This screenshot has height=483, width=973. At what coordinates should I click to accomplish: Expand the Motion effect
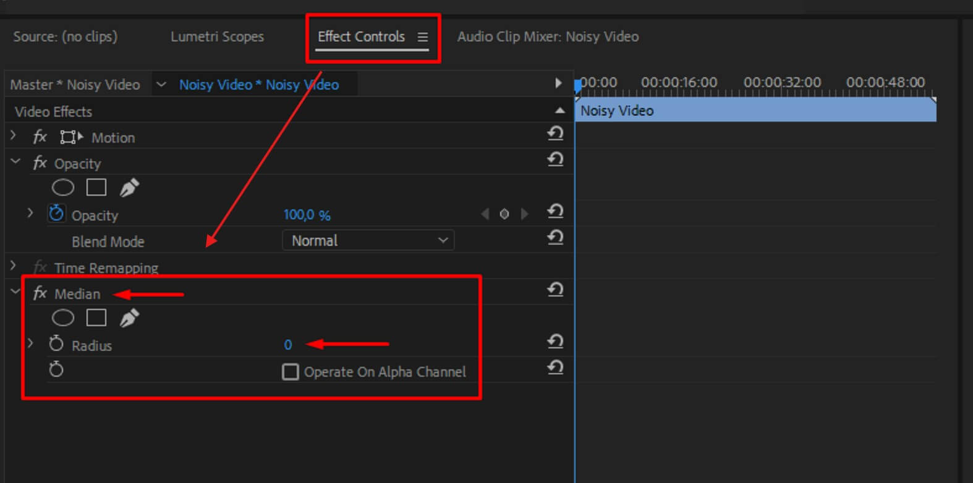[13, 135]
